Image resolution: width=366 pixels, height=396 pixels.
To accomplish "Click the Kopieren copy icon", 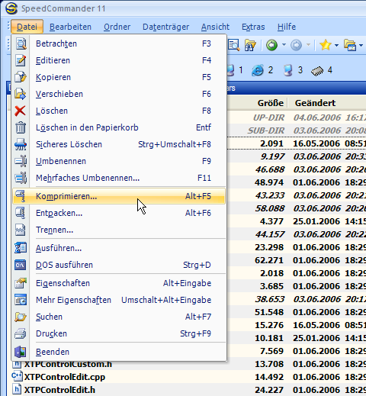I will pos(21,77).
